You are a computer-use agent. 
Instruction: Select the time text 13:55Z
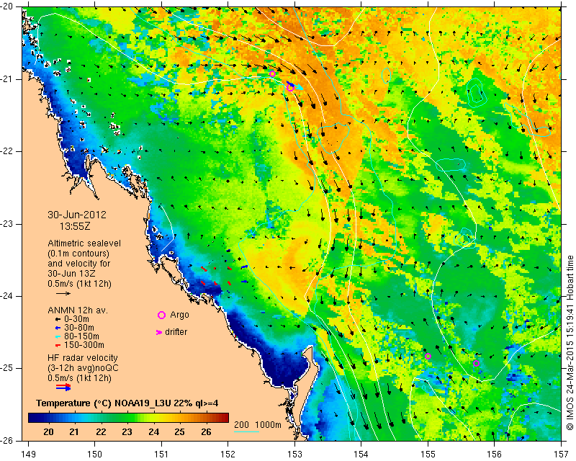pos(75,226)
